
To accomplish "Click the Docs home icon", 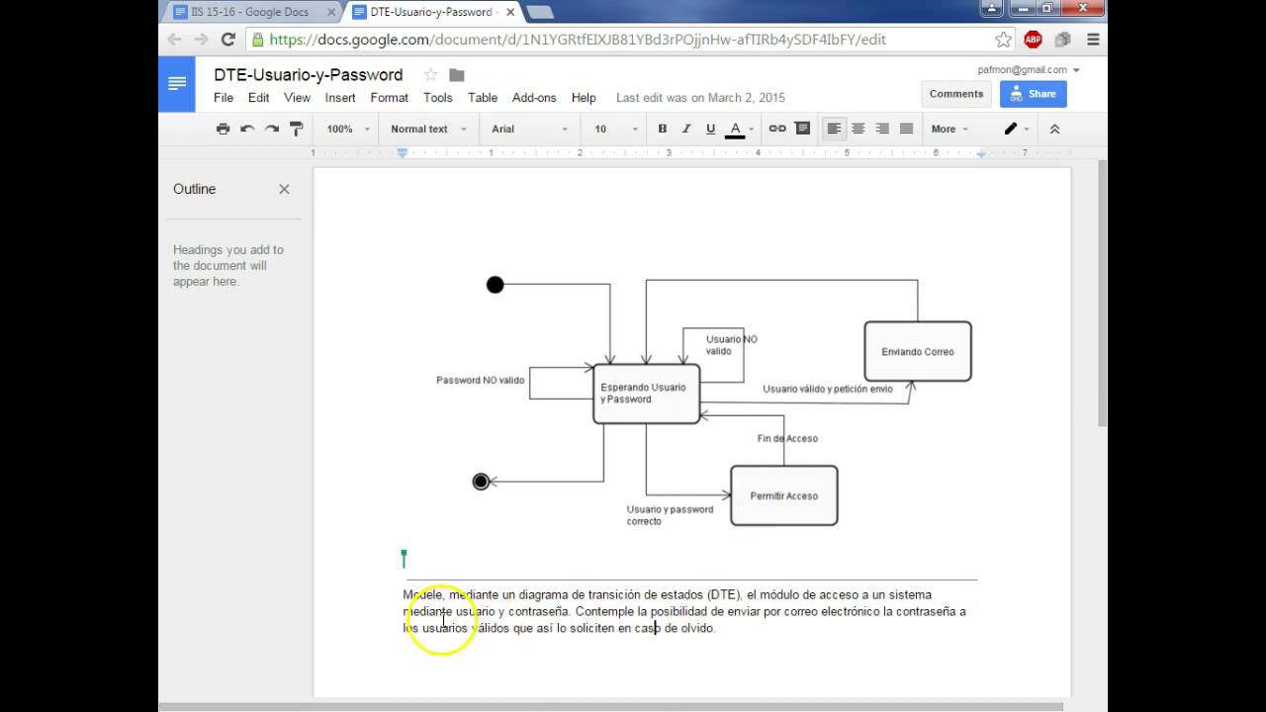I will (177, 84).
